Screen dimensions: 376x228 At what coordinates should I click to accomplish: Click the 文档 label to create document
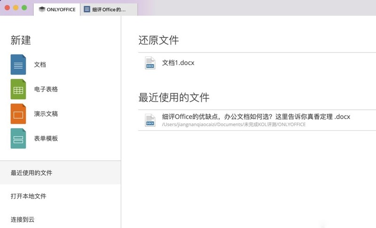(x=40, y=65)
